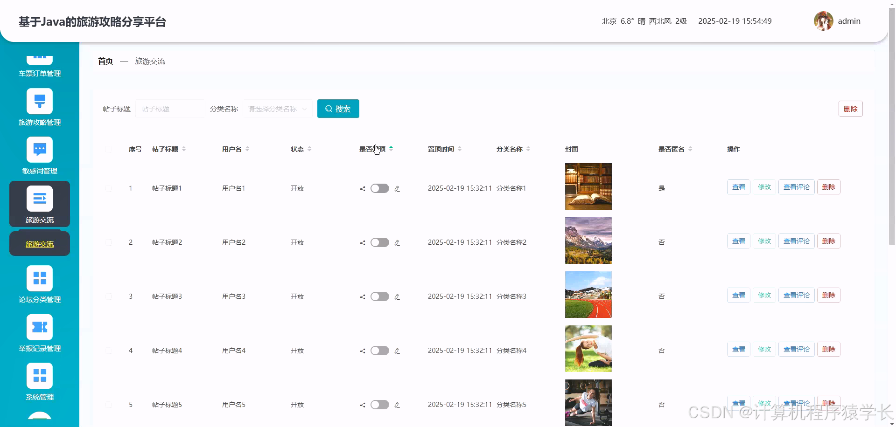Sort by 置顶时间 column arrows
The image size is (896, 427).
pyautogui.click(x=460, y=149)
